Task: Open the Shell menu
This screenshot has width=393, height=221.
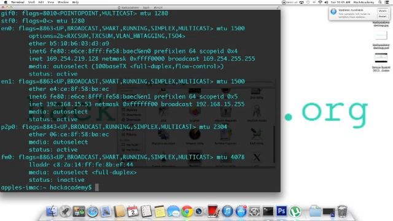Action: coord(31,2)
